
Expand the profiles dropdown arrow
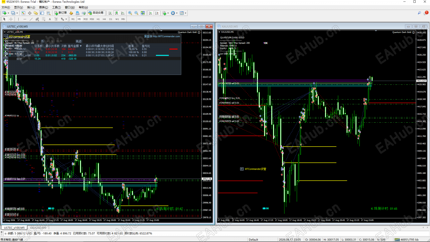tap(17, 13)
